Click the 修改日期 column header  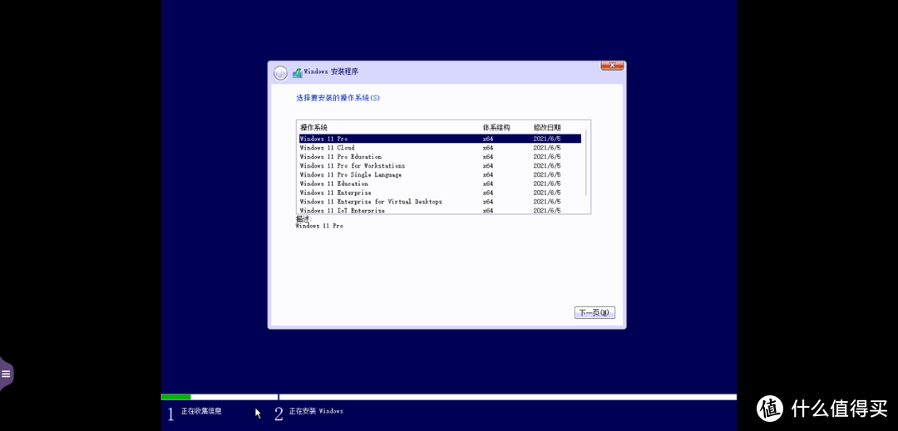pos(547,127)
